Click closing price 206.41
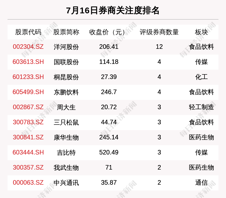The height and width of the screenshot is (198, 226). (109, 47)
